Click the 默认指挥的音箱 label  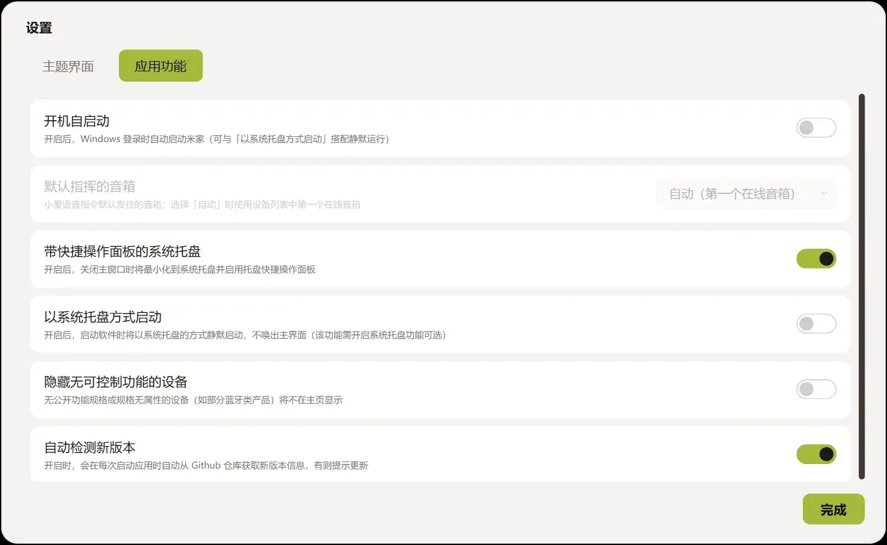[89, 186]
